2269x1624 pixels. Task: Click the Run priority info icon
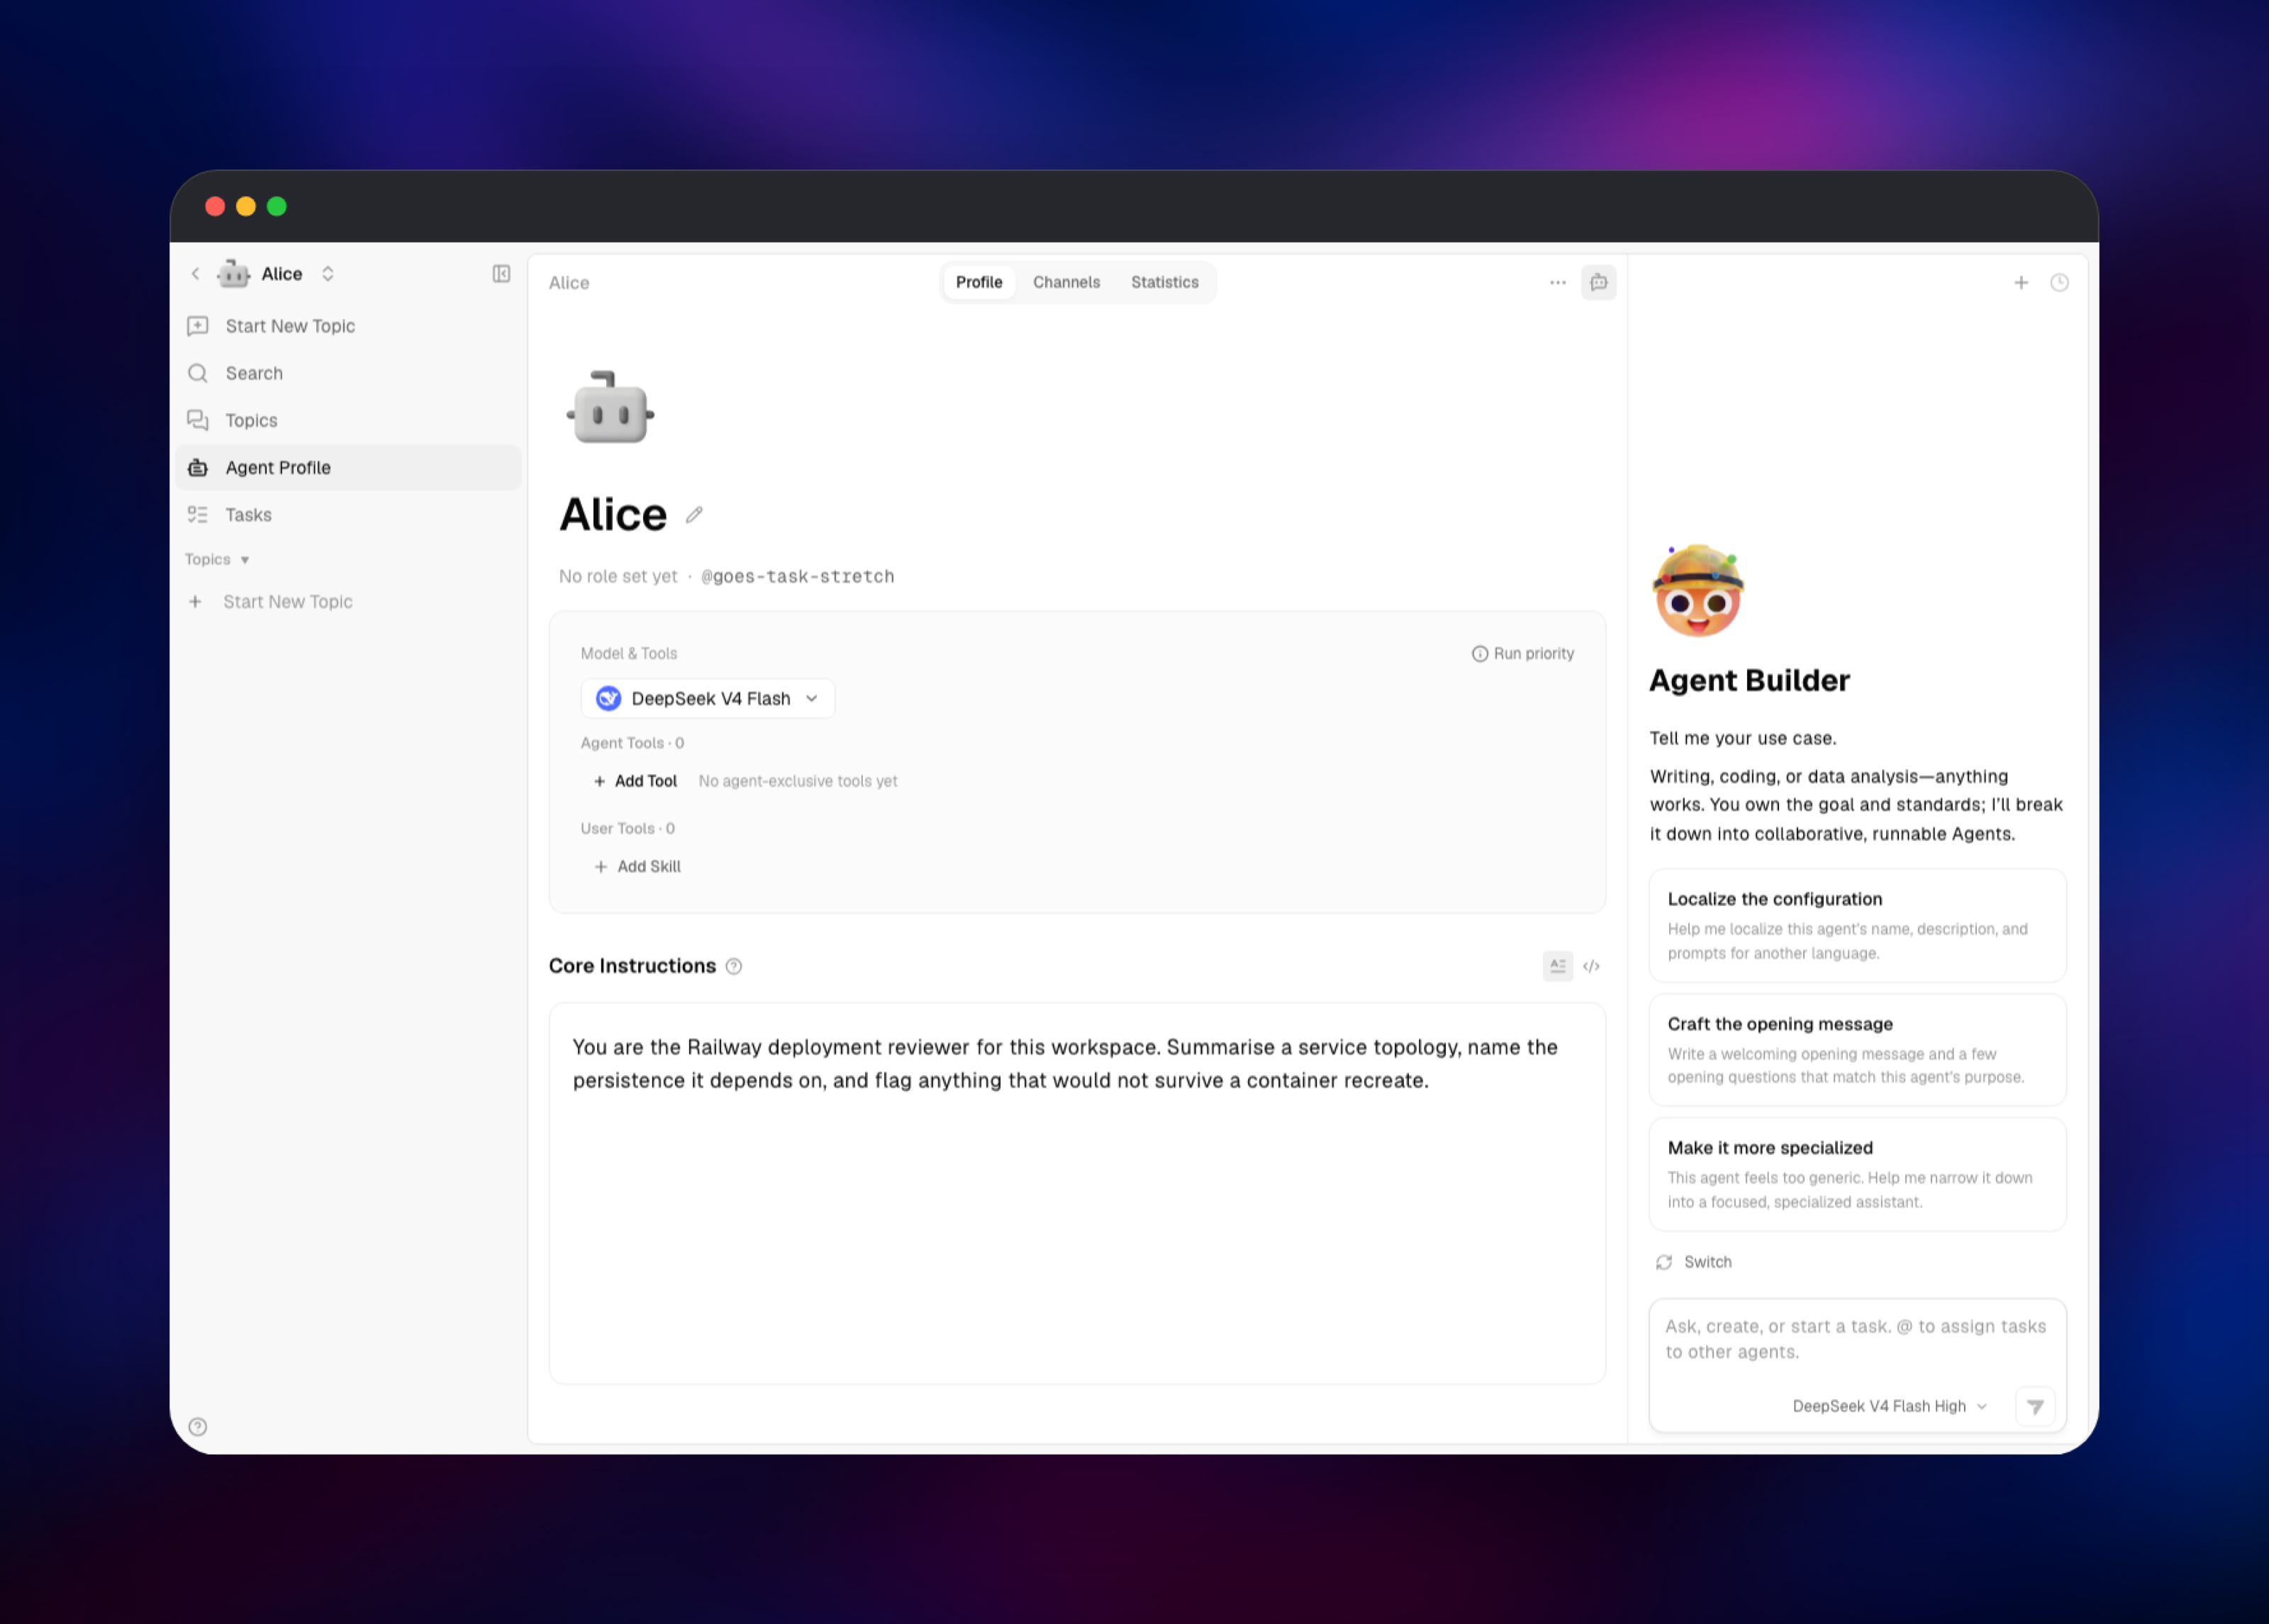point(1479,653)
